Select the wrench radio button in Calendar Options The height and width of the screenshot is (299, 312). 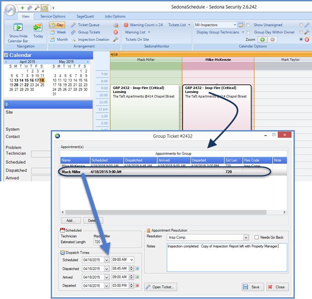(301, 25)
